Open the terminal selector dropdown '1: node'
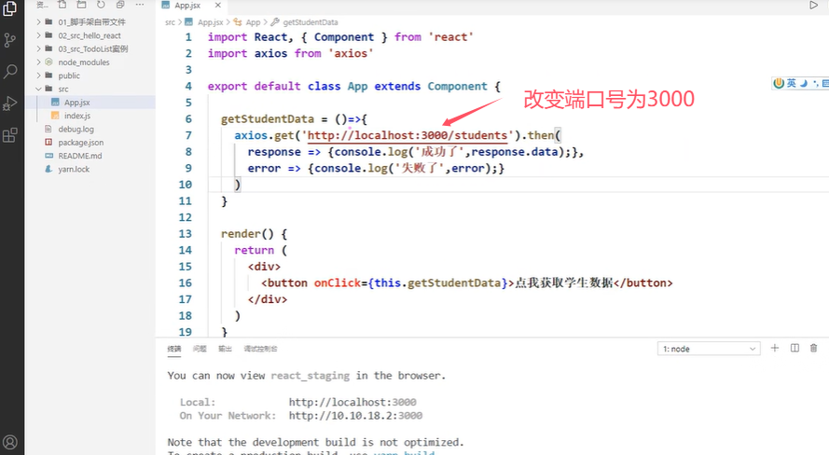The height and width of the screenshot is (455, 829). (x=709, y=349)
